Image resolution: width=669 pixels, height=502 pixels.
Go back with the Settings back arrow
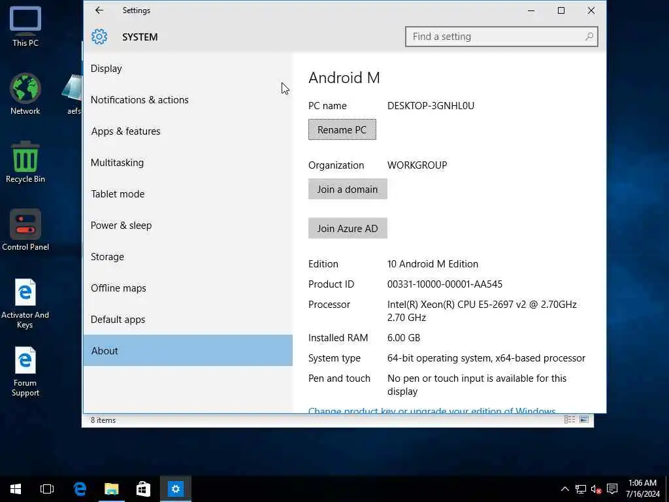point(99,10)
